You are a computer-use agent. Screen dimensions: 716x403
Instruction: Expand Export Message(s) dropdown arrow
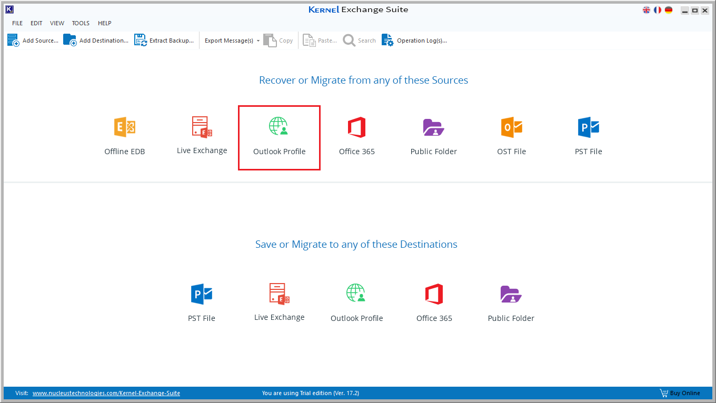point(258,41)
